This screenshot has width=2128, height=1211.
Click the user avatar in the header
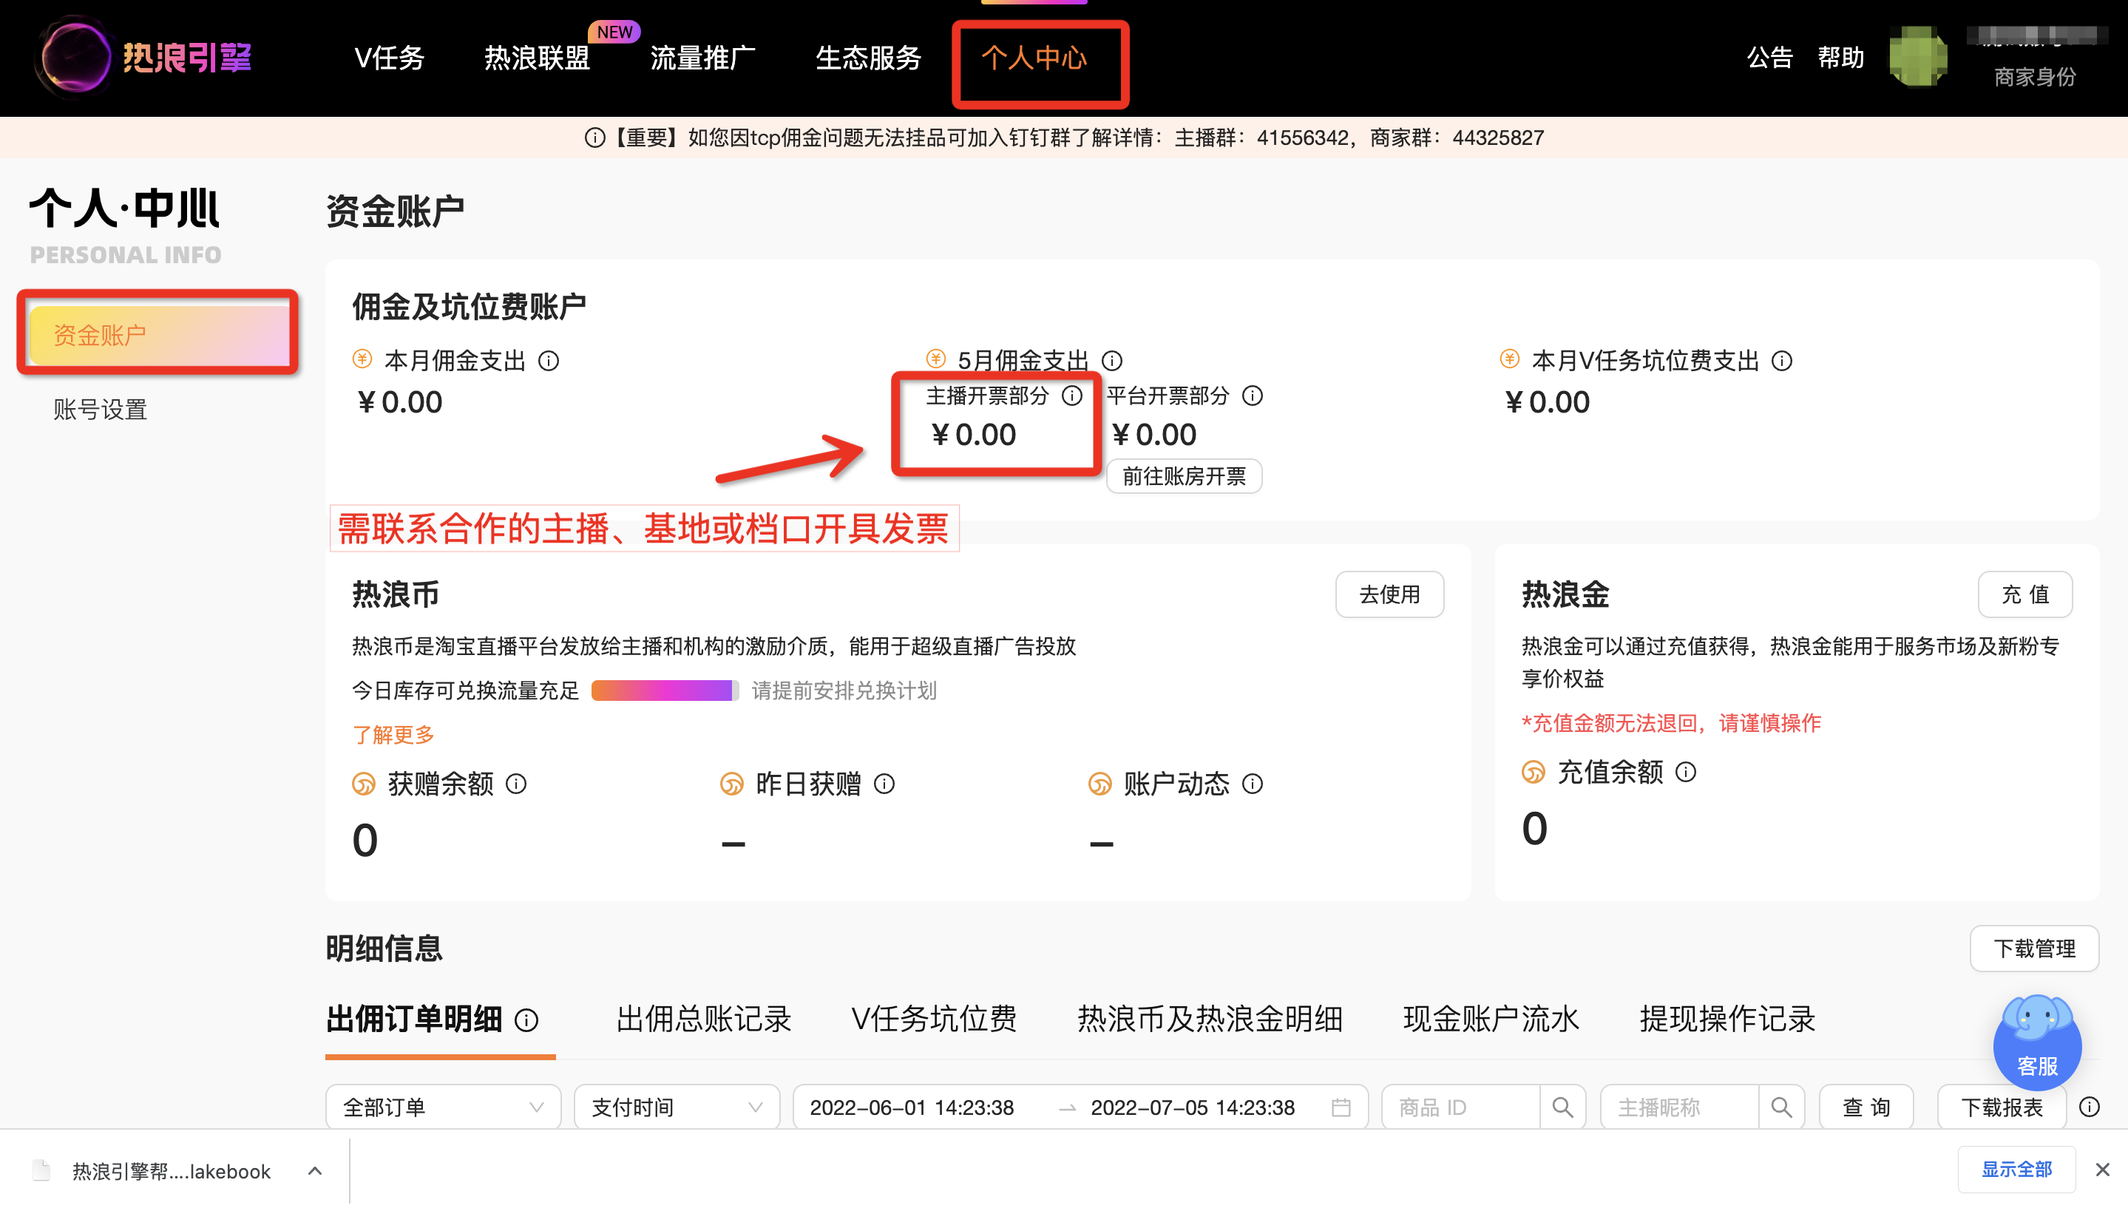pos(1917,56)
